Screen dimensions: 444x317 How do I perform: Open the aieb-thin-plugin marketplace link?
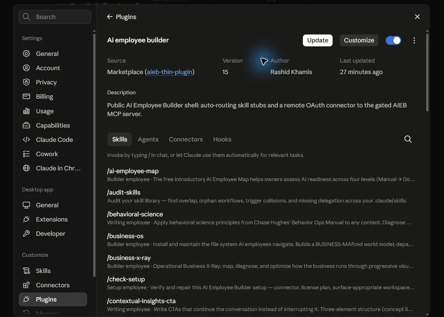[x=169, y=72]
